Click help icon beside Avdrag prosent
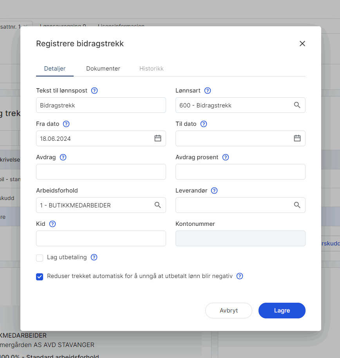 (226, 157)
